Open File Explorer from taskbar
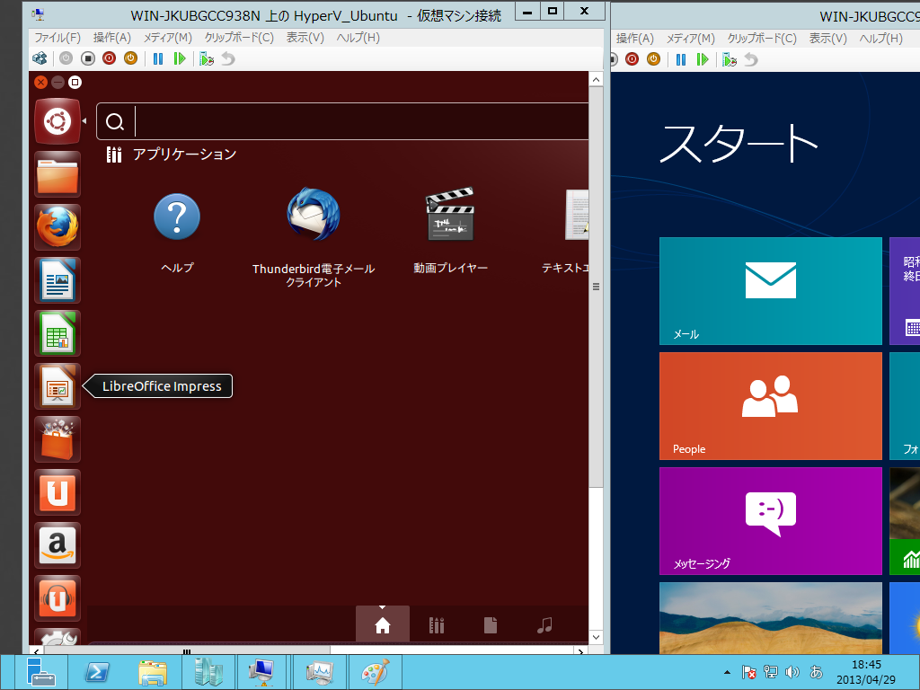 pos(153,672)
